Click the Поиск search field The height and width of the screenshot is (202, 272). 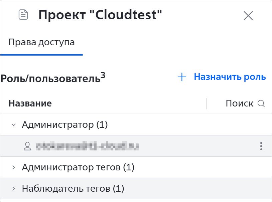[x=239, y=103]
